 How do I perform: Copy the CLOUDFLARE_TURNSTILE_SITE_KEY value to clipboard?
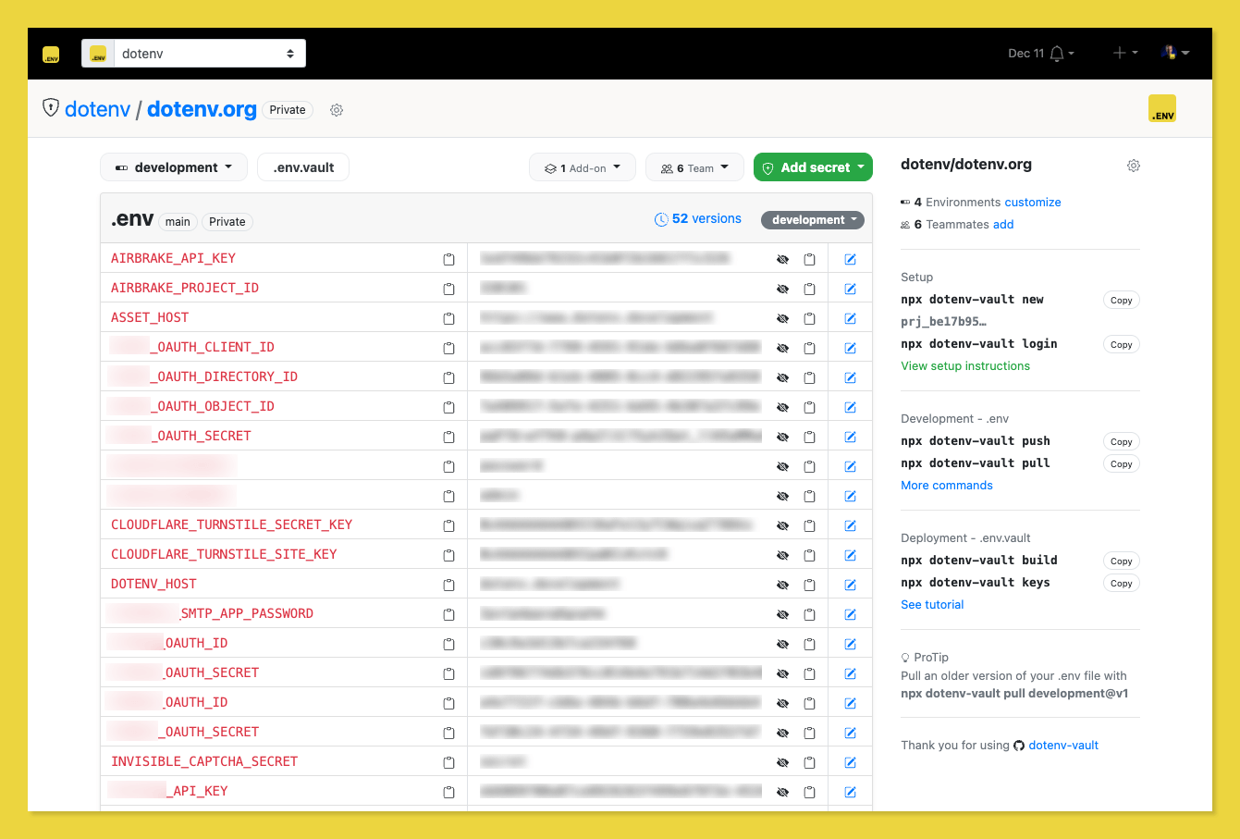[809, 556]
